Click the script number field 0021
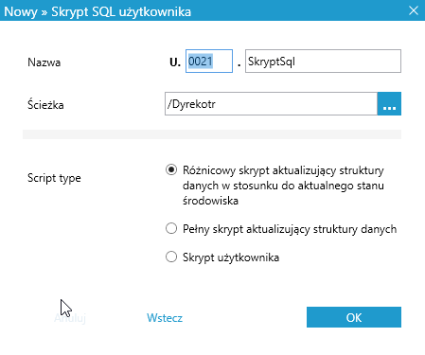 click(209, 61)
